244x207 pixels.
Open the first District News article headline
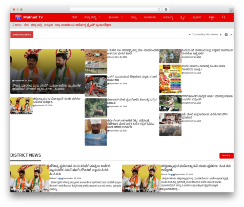pos(80,170)
